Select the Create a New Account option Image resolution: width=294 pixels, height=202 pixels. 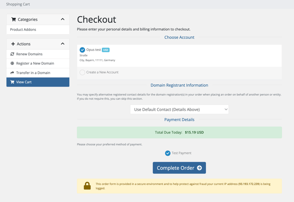tap(82, 72)
